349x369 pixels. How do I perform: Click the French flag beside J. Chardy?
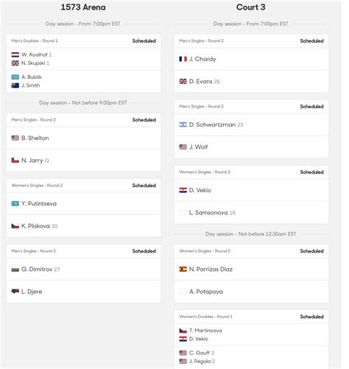click(183, 59)
